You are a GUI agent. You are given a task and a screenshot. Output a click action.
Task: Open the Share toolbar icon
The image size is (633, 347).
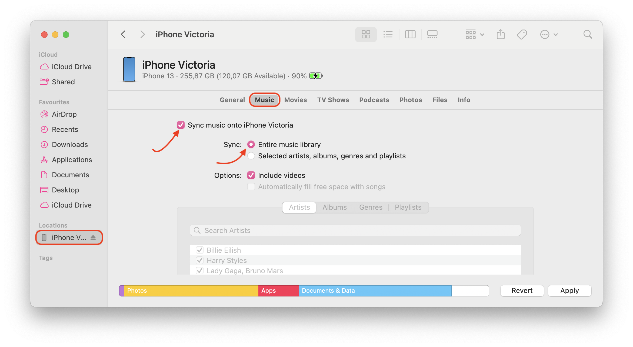[x=501, y=34]
